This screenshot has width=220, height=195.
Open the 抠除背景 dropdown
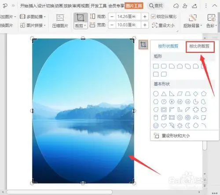pyautogui.click(x=201, y=26)
